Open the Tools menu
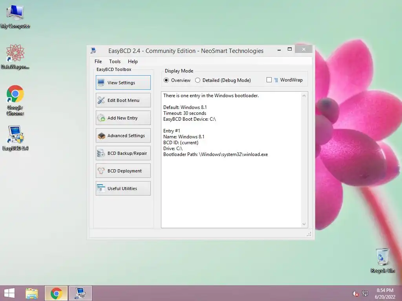The height and width of the screenshot is (301, 402). [x=115, y=62]
